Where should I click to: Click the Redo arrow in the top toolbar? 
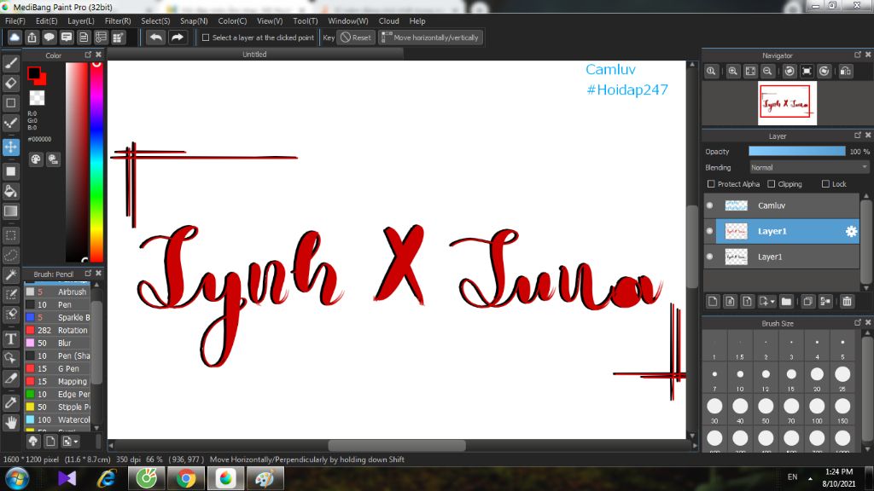[178, 38]
